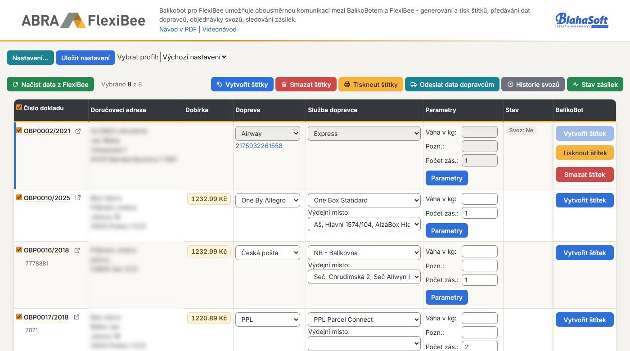Open the Vybrat profil dropdown
Image resolution: width=630 pixels, height=351 pixels.
tap(194, 57)
